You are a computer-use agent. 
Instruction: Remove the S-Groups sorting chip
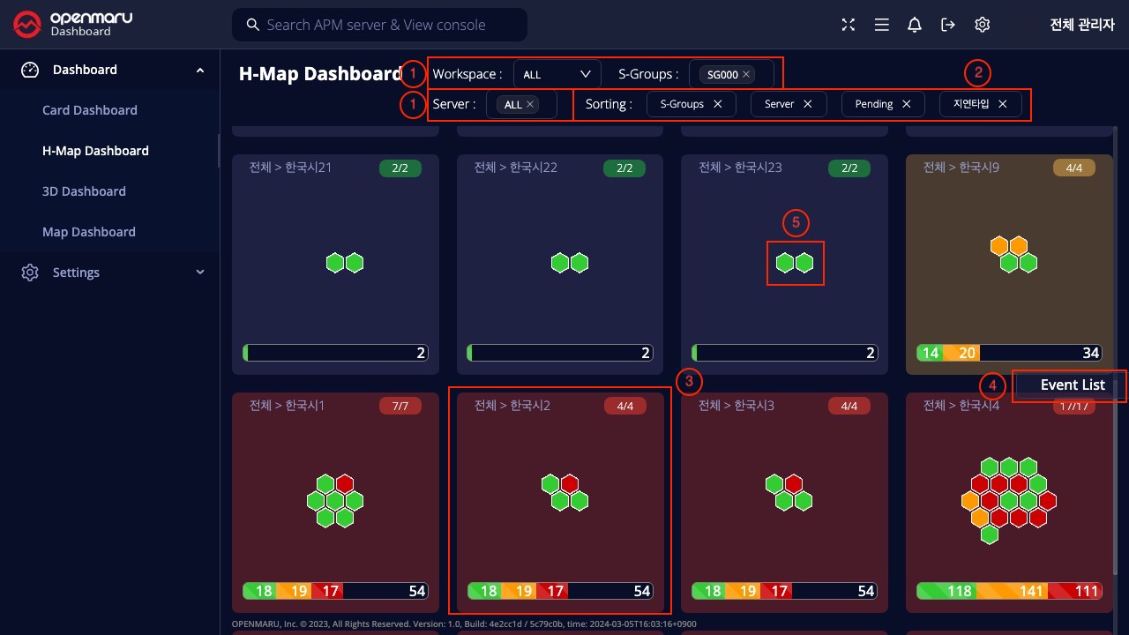tap(717, 104)
